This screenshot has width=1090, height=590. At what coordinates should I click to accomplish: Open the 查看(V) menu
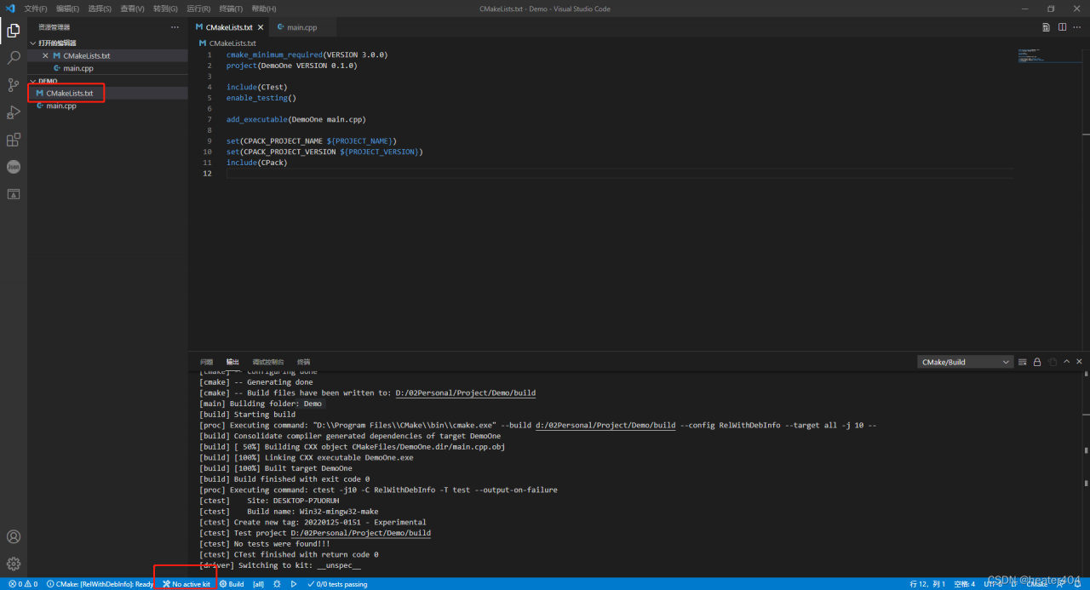click(132, 9)
